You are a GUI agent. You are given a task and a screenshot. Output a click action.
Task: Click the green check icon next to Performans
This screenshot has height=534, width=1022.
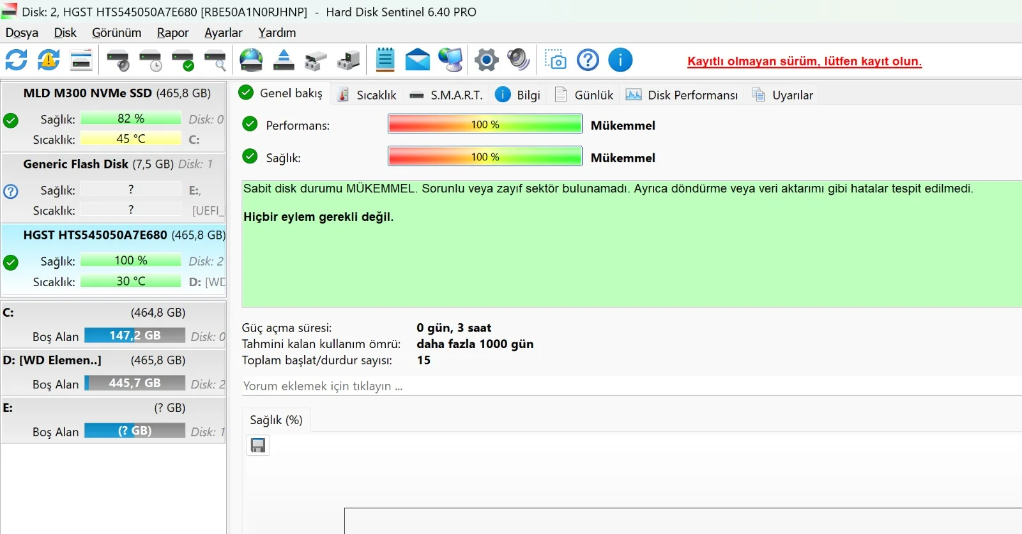tap(250, 124)
